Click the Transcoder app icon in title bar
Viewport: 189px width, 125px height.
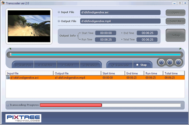click(3, 3)
